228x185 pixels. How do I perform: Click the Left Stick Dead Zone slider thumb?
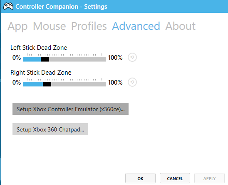point(45,59)
